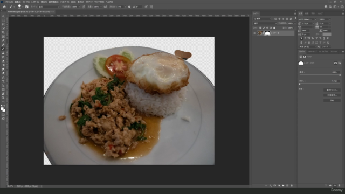This screenshot has width=345, height=194.
Task: Filter layers by adjustment layers icon
Action: [x=279, y=19]
